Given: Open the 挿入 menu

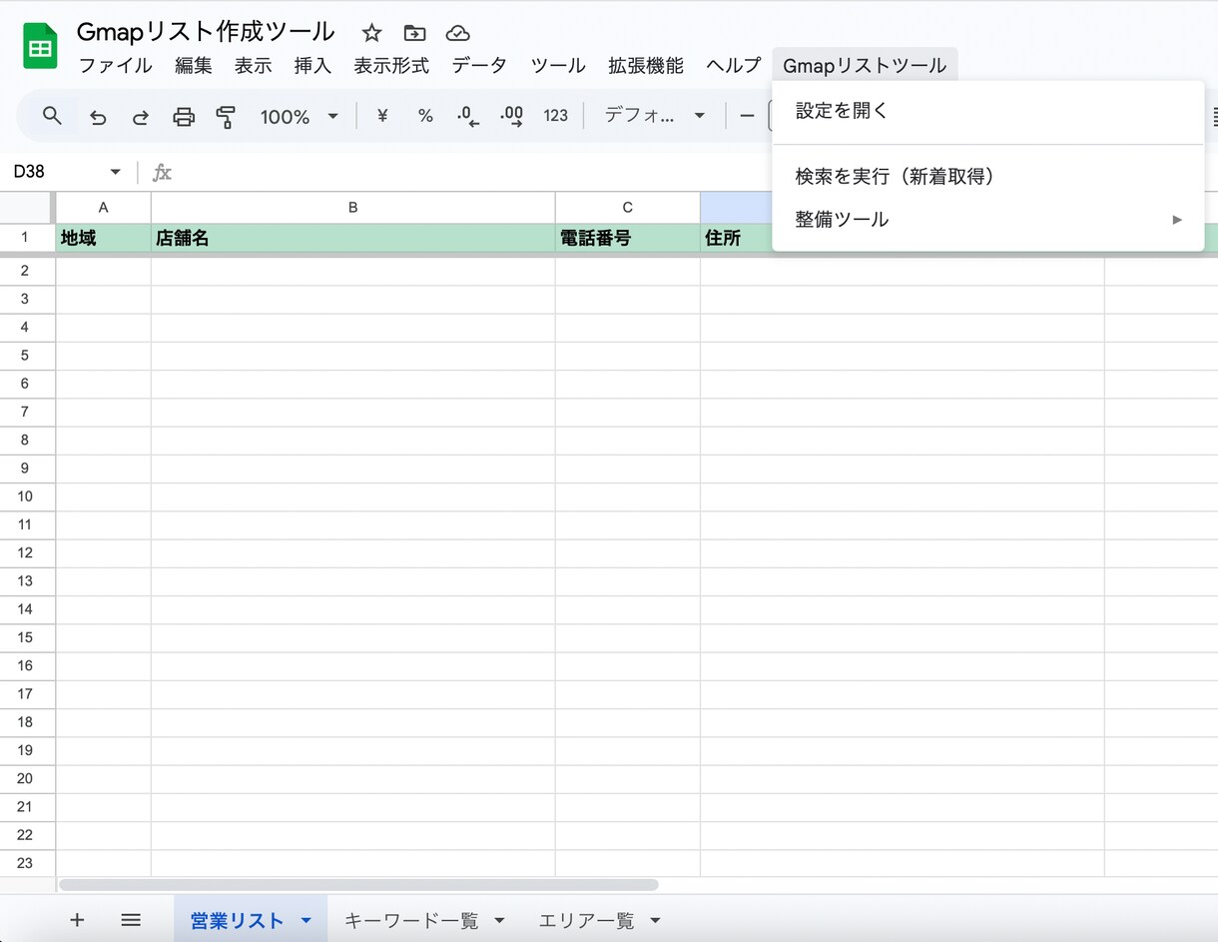Looking at the screenshot, I should pyautogui.click(x=312, y=66).
